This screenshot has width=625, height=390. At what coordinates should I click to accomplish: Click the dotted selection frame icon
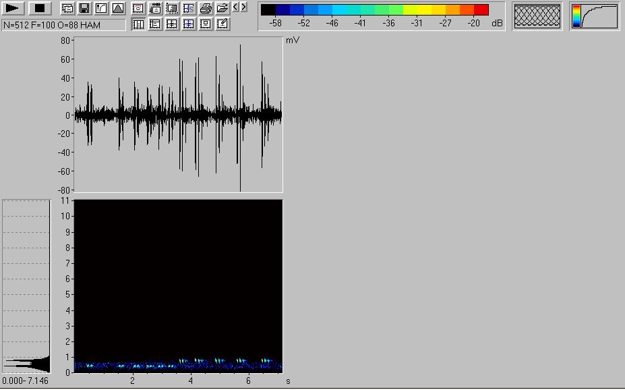click(172, 9)
